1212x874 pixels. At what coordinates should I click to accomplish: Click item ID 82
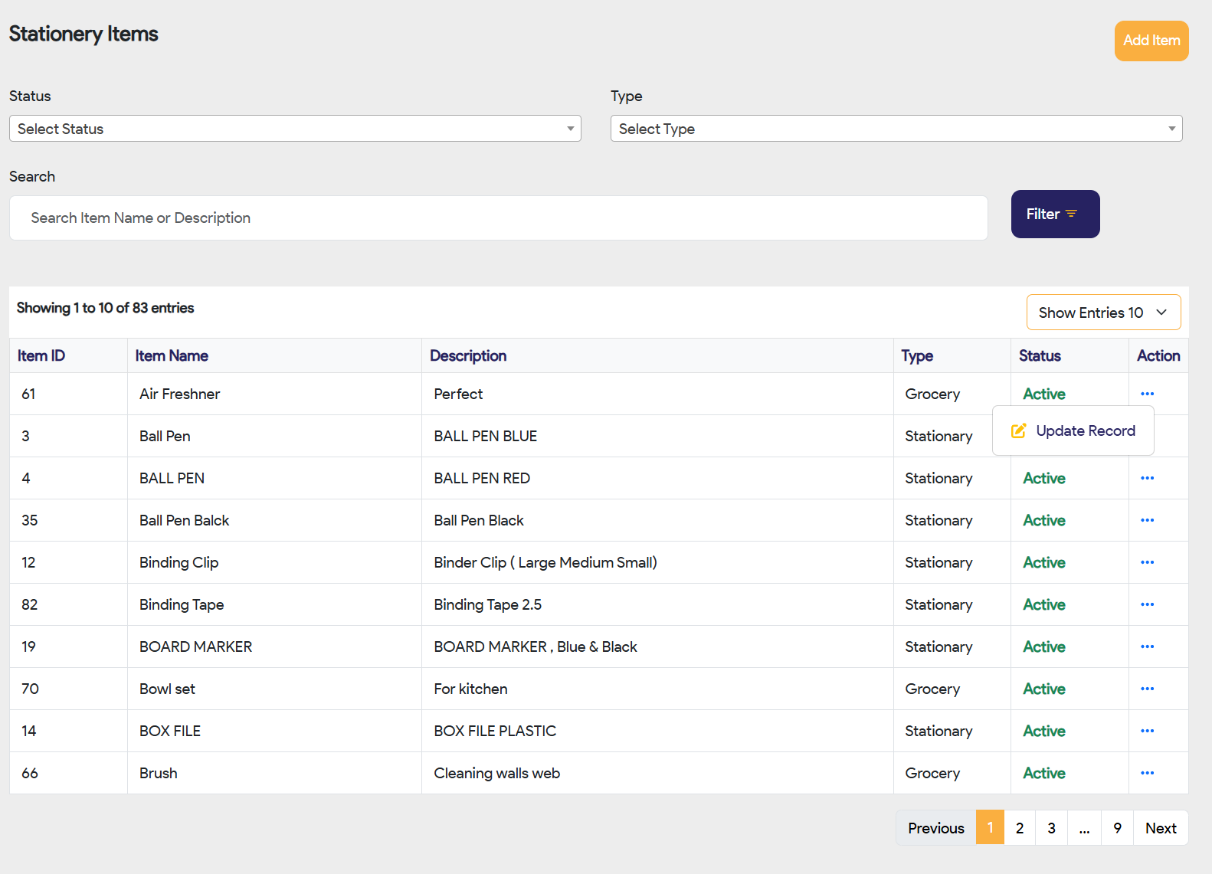29,604
